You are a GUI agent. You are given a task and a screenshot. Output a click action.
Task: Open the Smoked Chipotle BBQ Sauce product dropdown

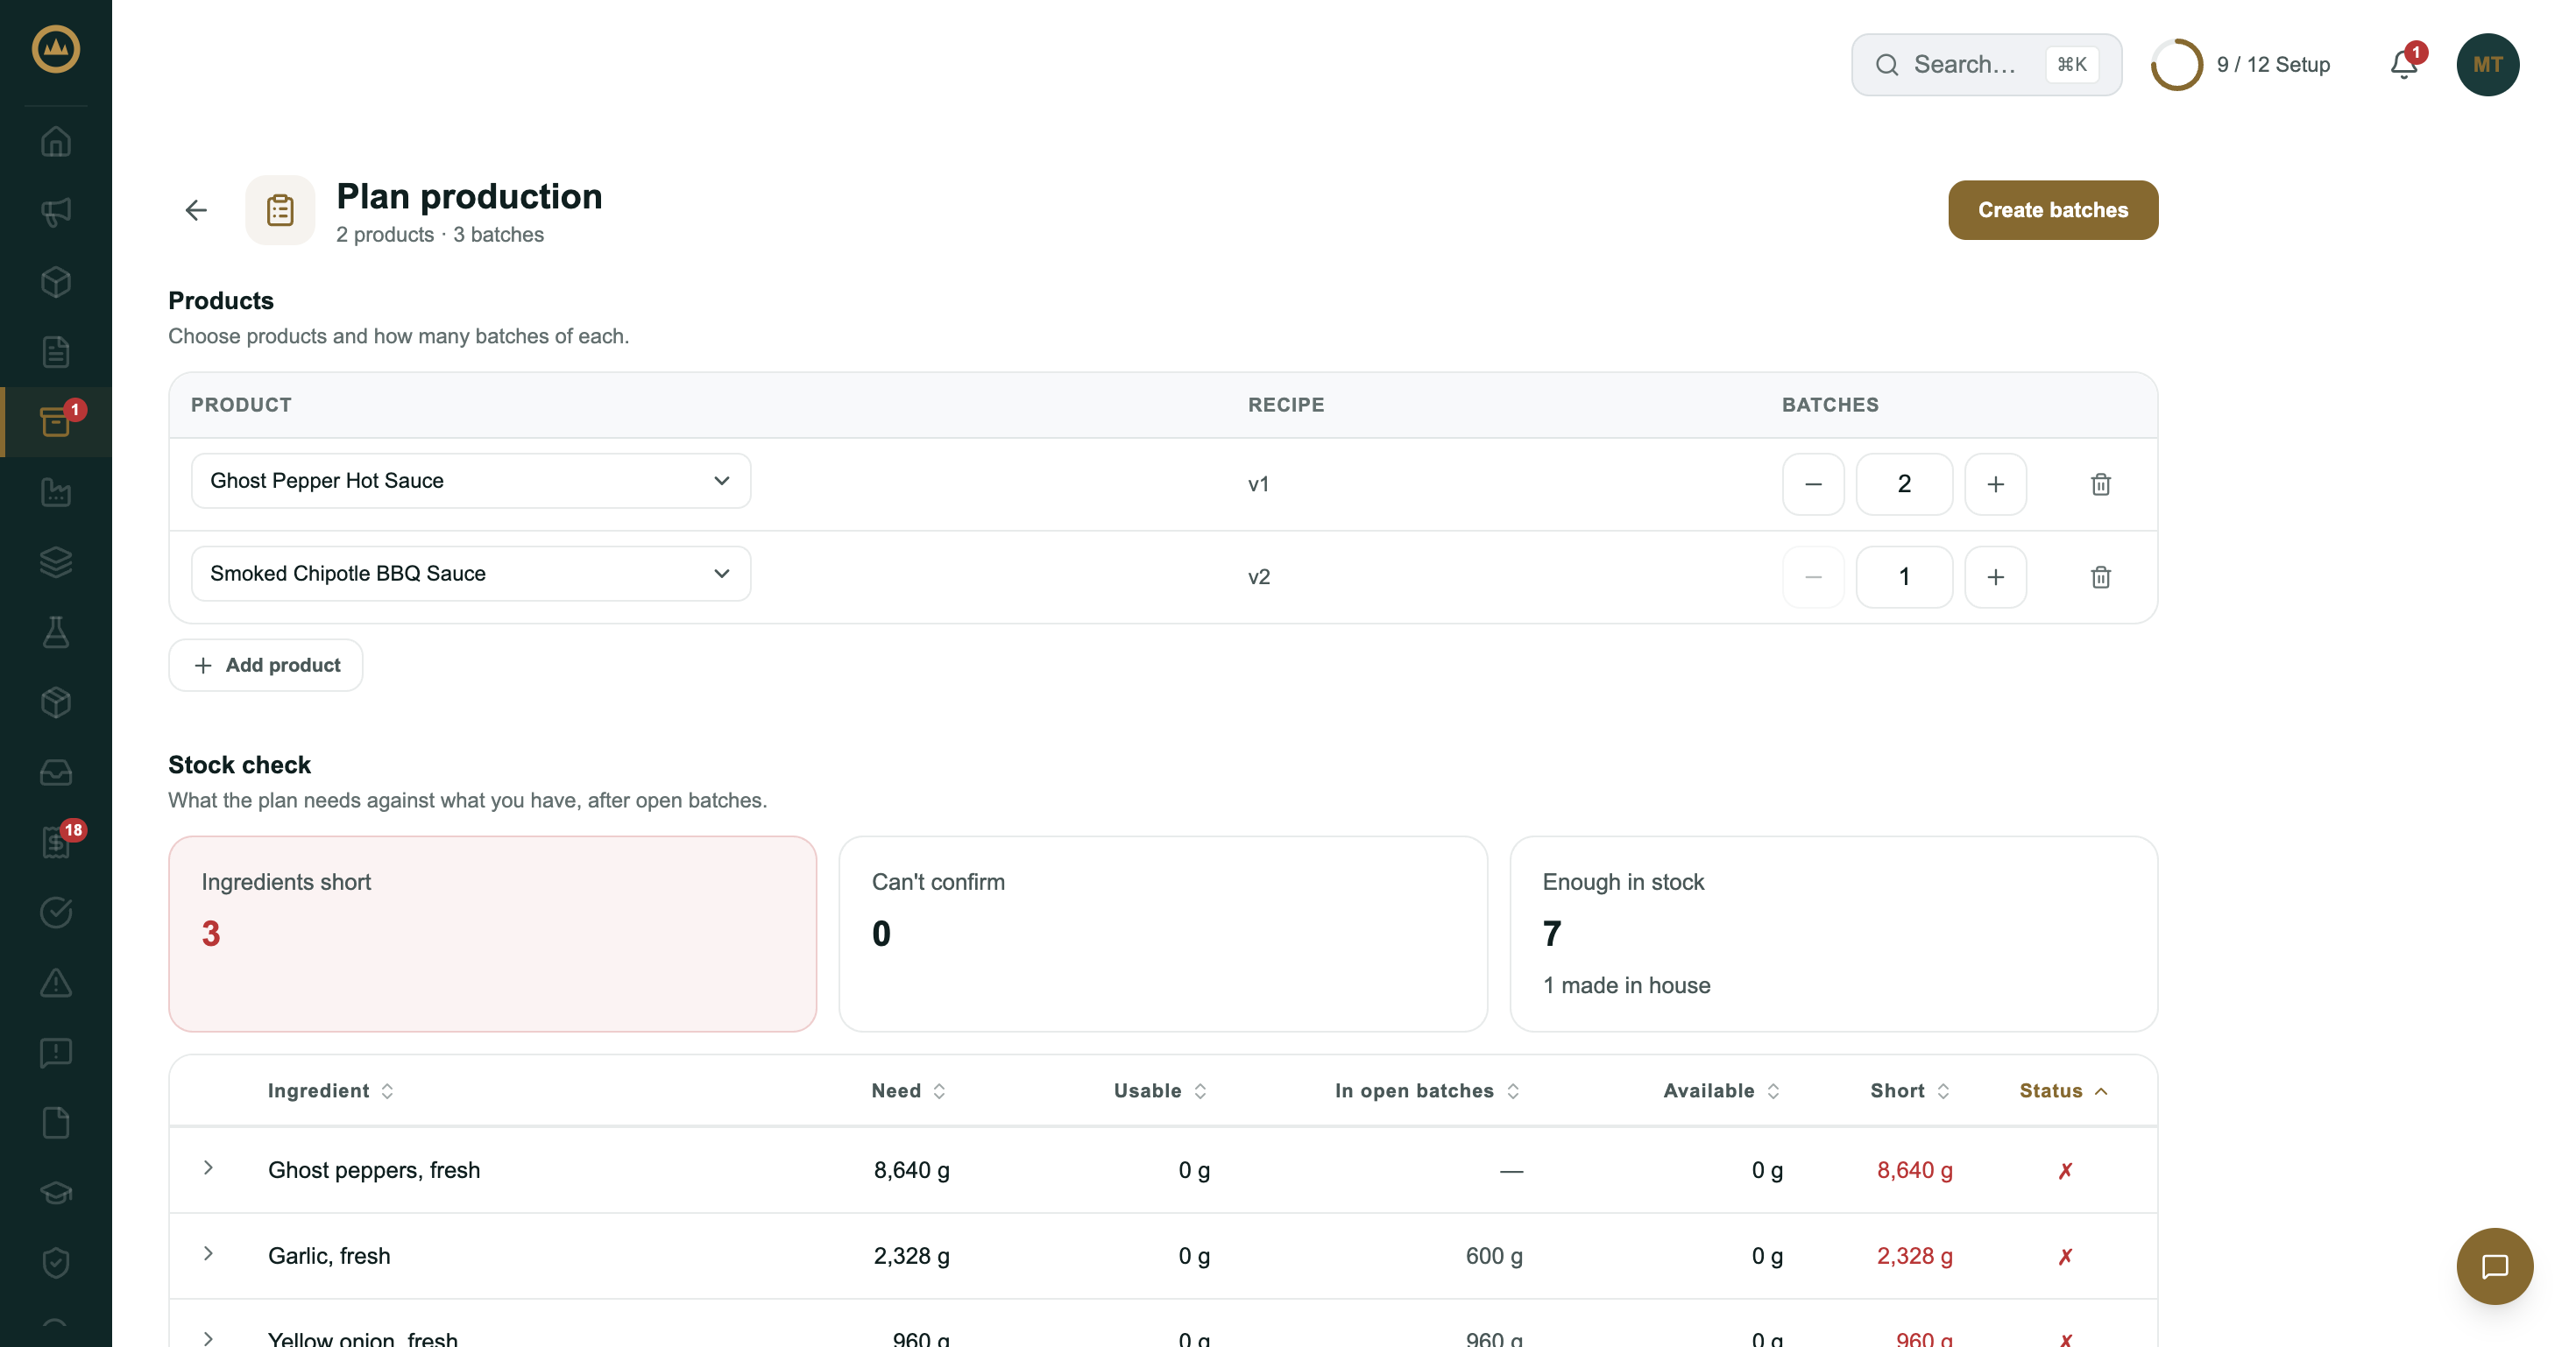471,574
